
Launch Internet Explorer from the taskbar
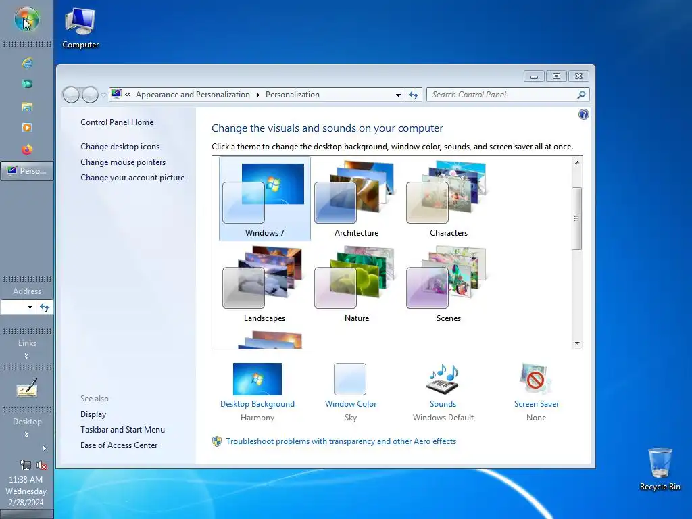(x=27, y=63)
